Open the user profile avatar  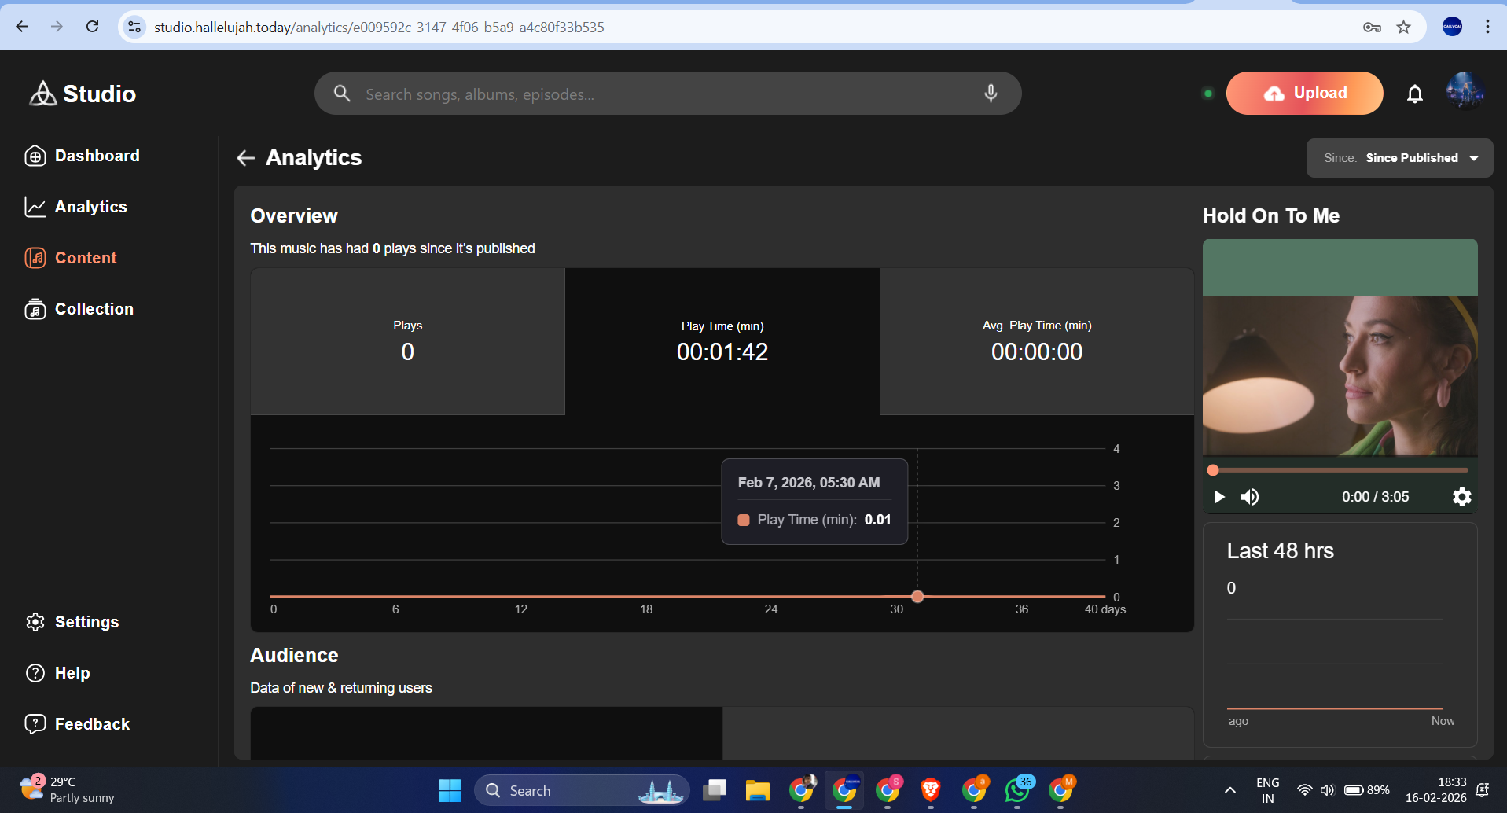[x=1465, y=92]
